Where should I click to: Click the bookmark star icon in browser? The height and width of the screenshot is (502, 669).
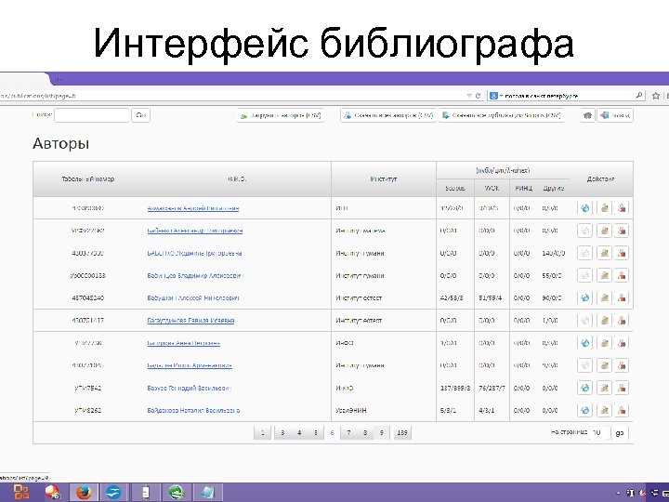click(656, 96)
